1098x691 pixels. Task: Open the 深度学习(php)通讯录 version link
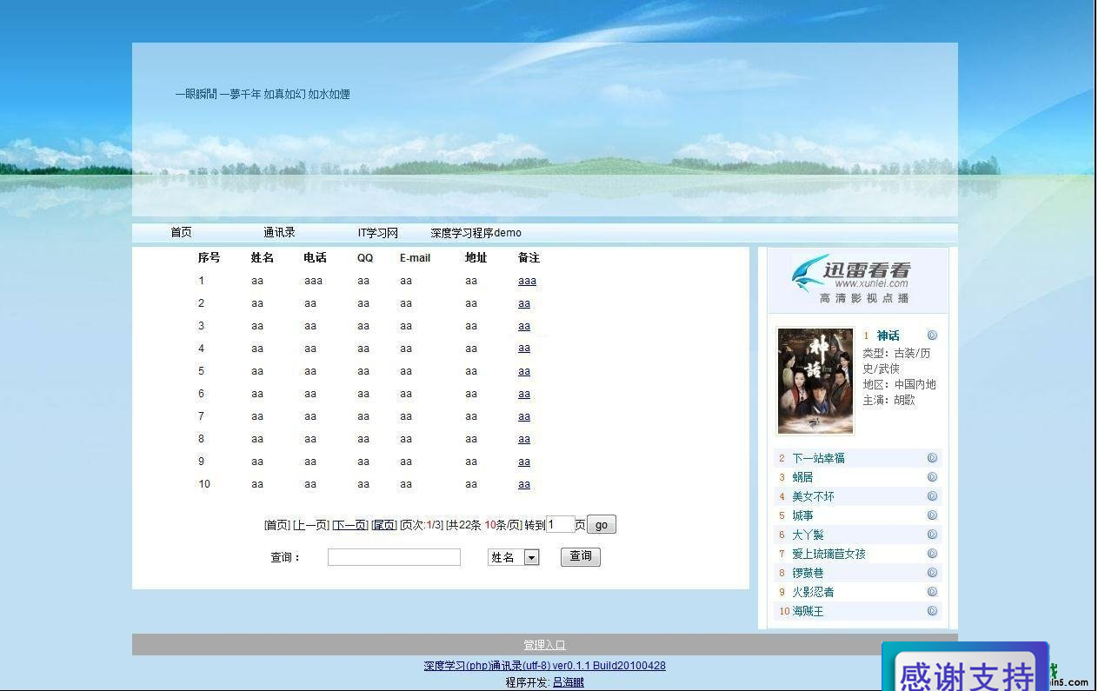click(x=544, y=666)
